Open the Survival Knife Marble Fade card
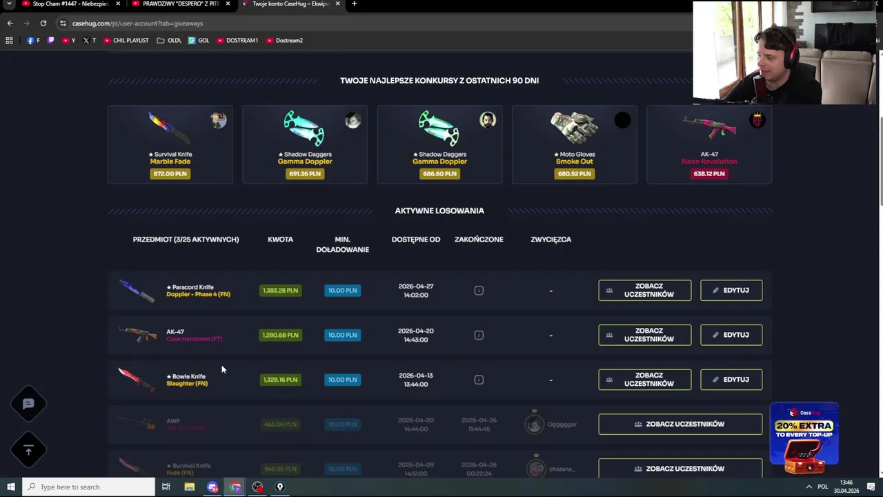 170,144
